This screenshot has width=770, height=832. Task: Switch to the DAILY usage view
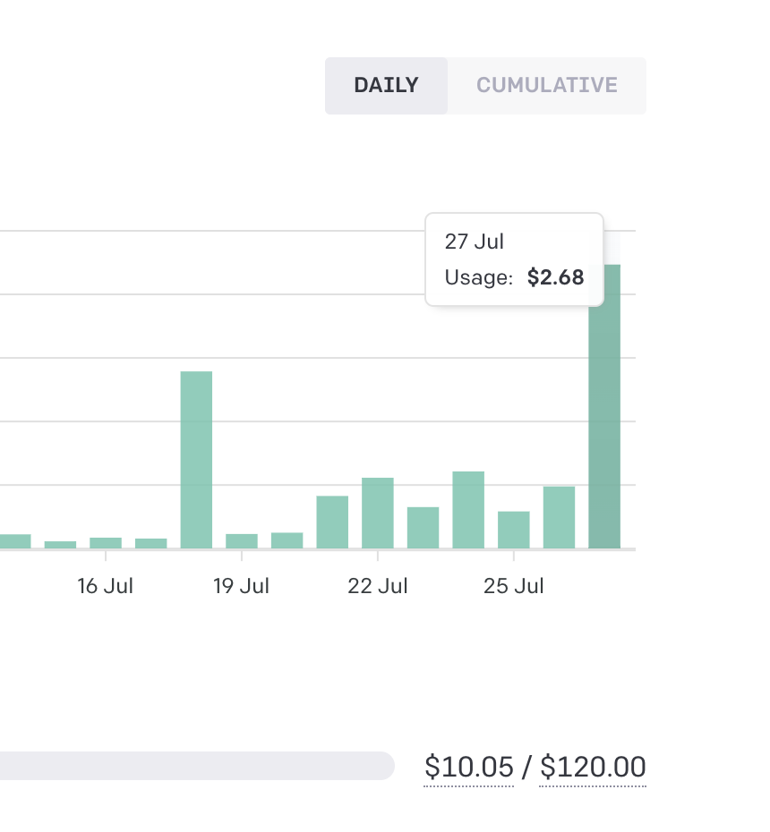click(386, 86)
